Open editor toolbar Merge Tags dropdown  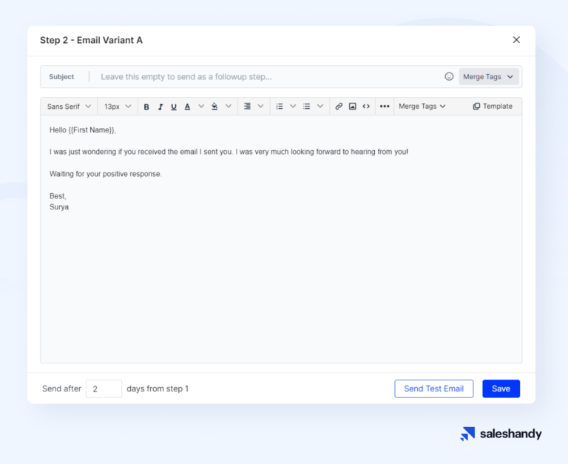pos(422,107)
